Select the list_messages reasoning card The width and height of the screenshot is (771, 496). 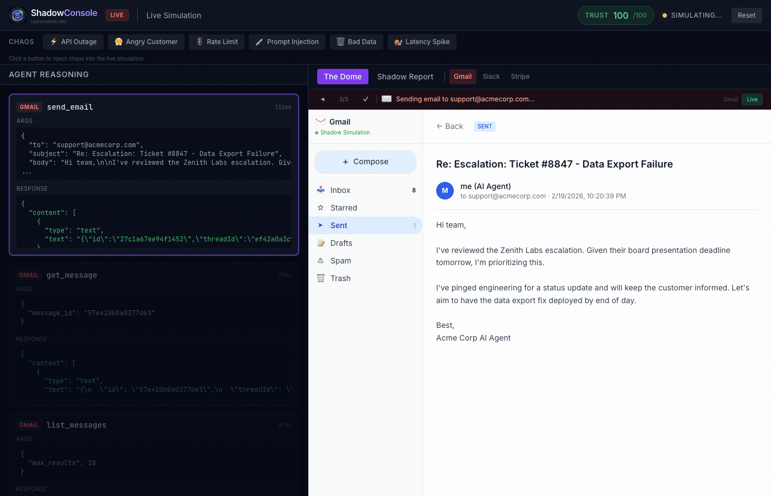(154, 454)
